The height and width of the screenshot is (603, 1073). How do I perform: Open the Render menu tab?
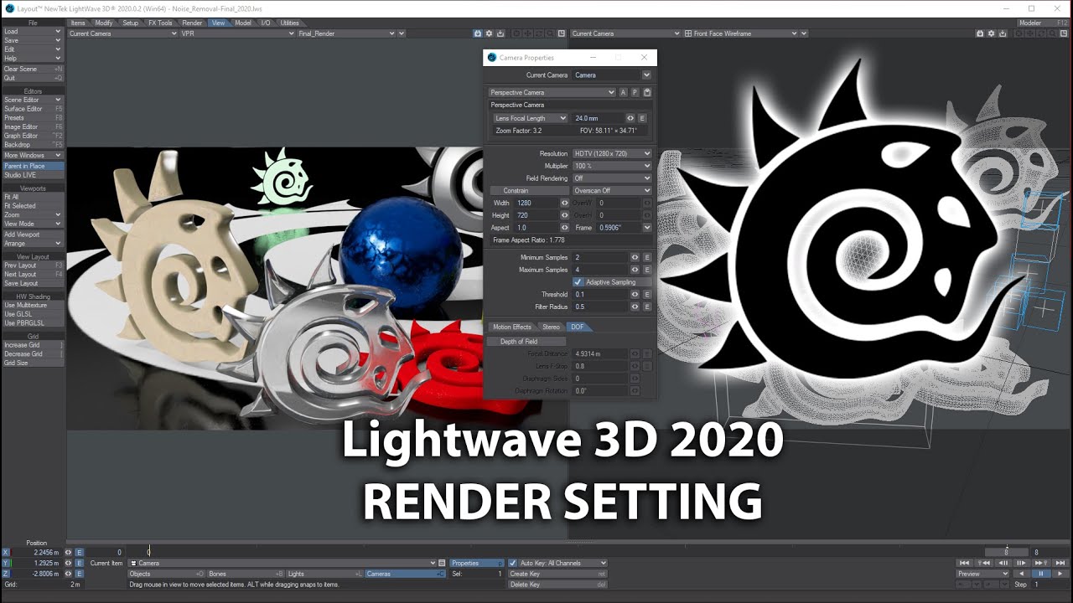pyautogui.click(x=192, y=23)
